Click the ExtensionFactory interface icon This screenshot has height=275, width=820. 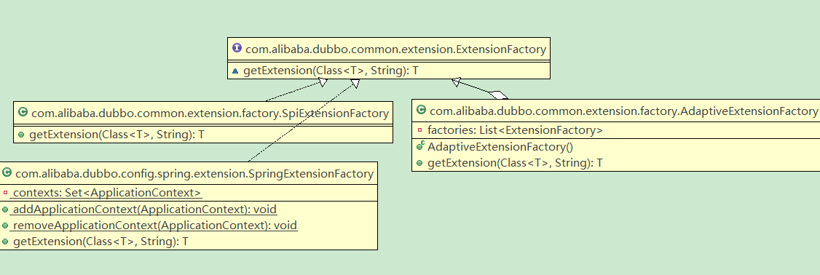(237, 49)
